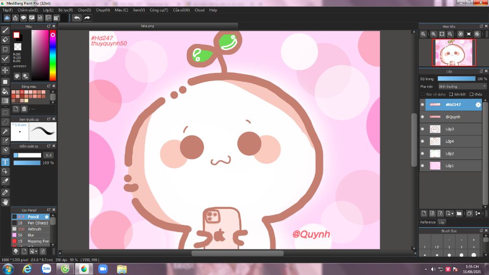Toggle the Xén bớt checkbox
The height and width of the screenshot is (275, 489).
[x=451, y=94]
